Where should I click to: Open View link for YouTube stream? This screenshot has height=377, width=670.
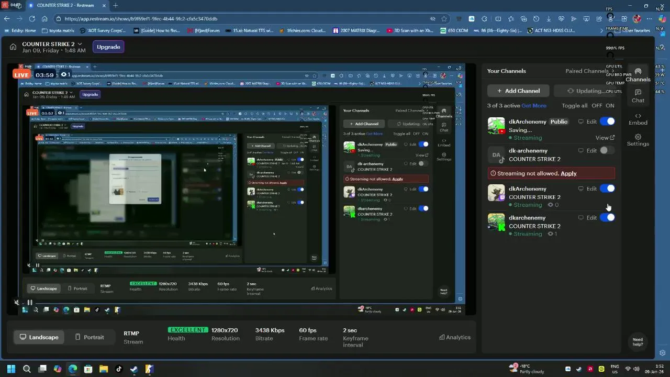tap(605, 138)
